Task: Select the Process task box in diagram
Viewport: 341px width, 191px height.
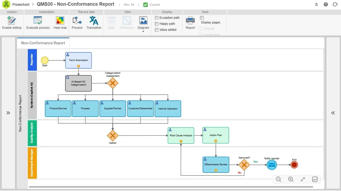Action: tap(85, 108)
